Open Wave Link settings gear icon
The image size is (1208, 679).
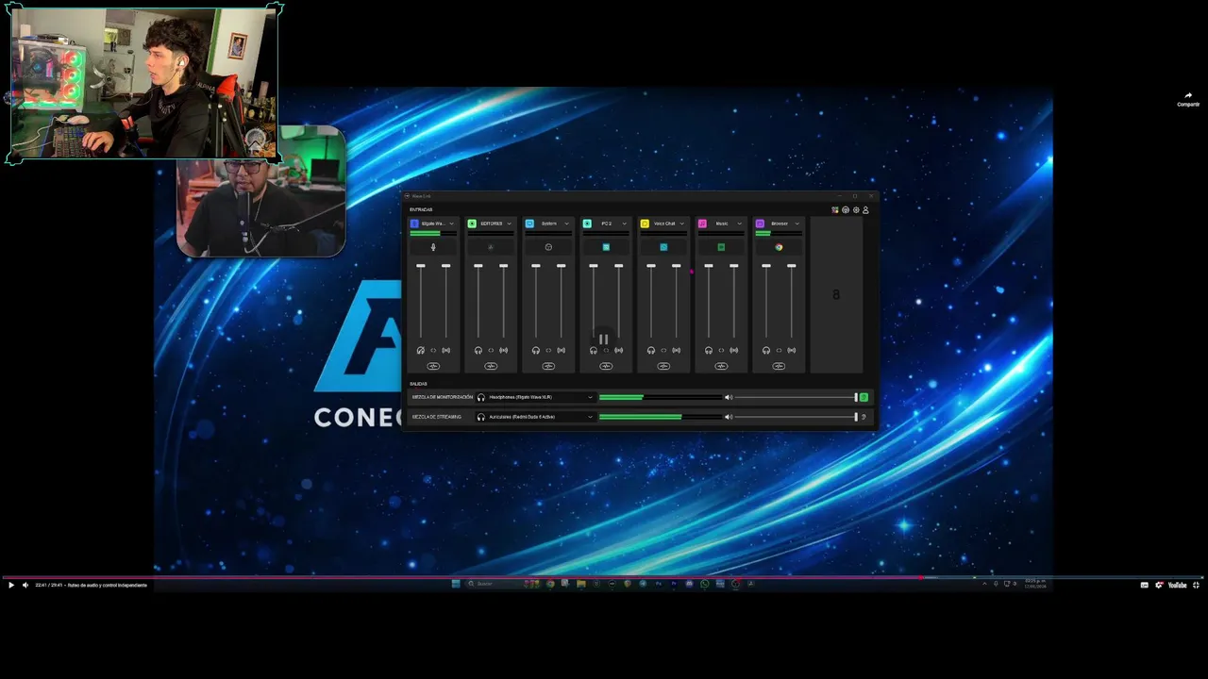(x=856, y=209)
